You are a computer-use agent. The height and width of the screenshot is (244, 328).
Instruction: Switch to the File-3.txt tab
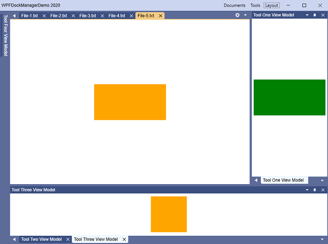[88, 16]
